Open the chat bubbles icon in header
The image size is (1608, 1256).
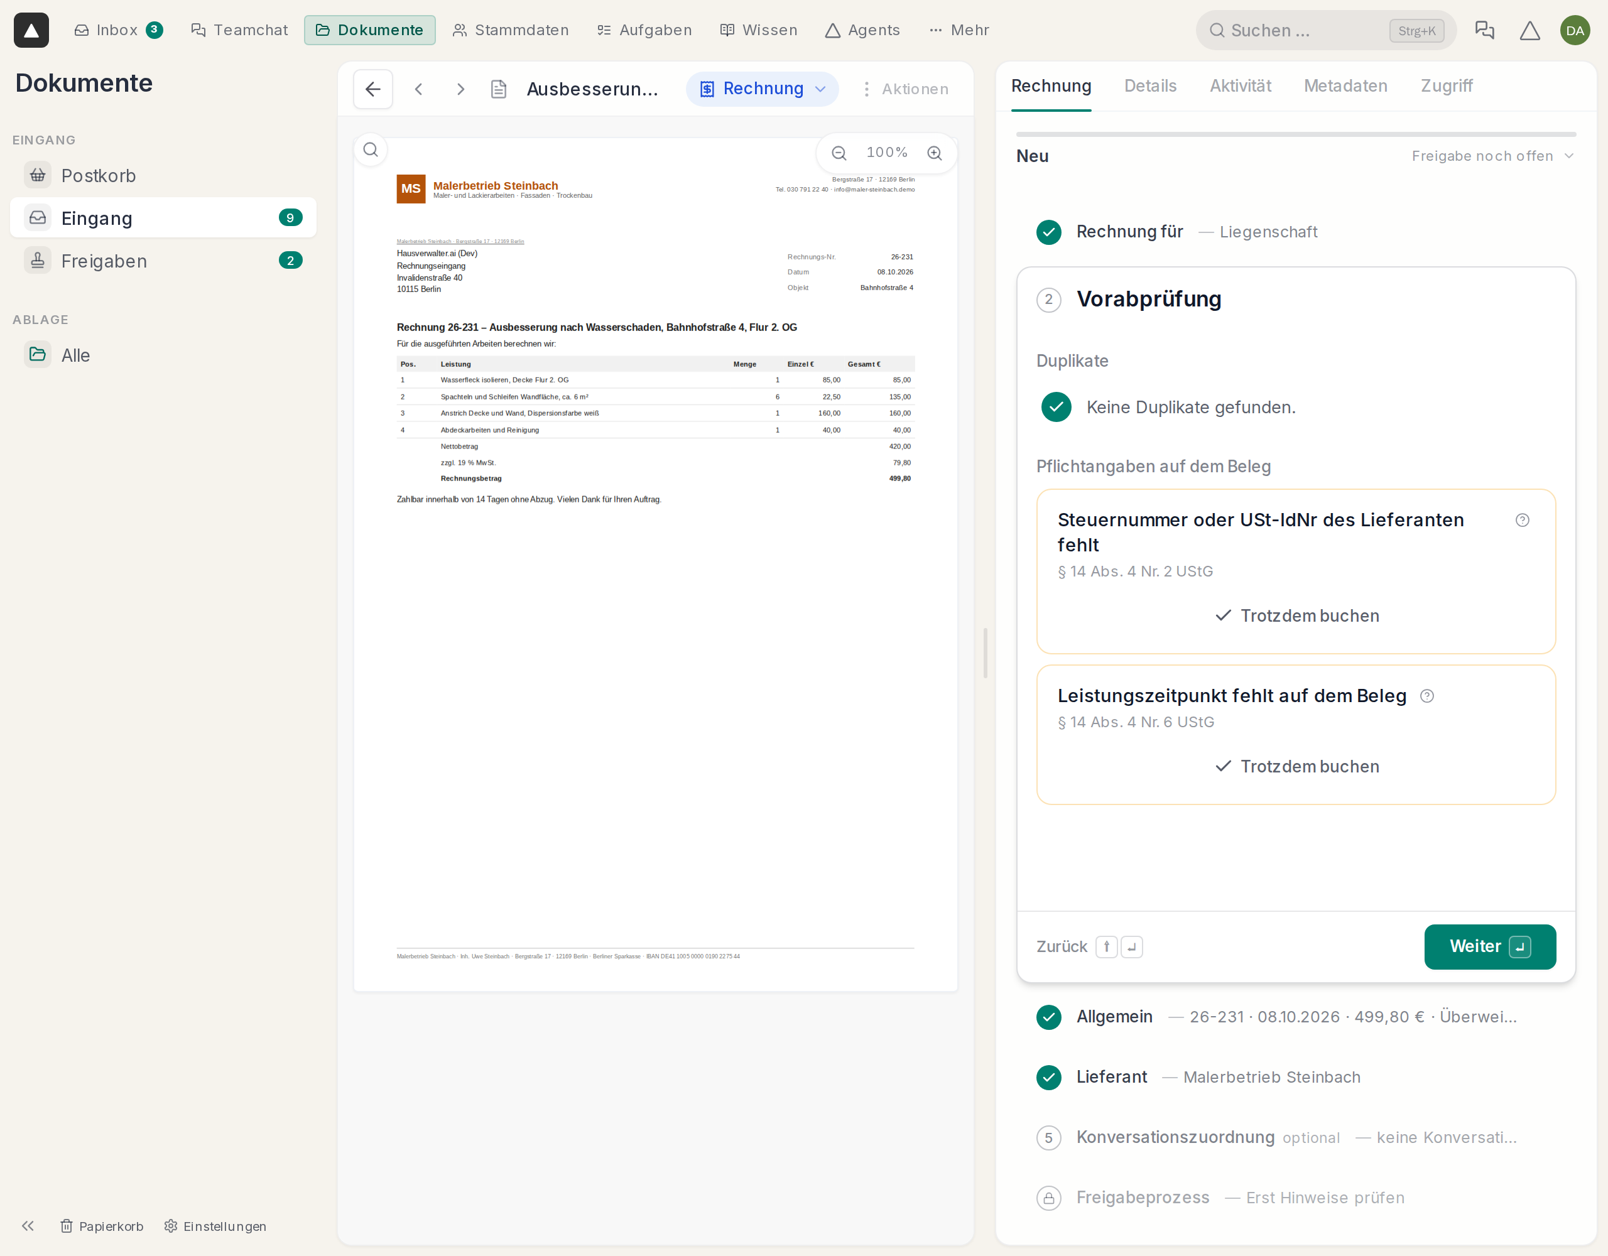1485,30
